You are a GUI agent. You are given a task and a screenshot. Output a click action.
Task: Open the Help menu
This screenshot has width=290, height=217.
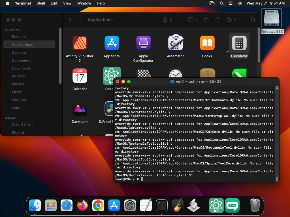(101, 3)
